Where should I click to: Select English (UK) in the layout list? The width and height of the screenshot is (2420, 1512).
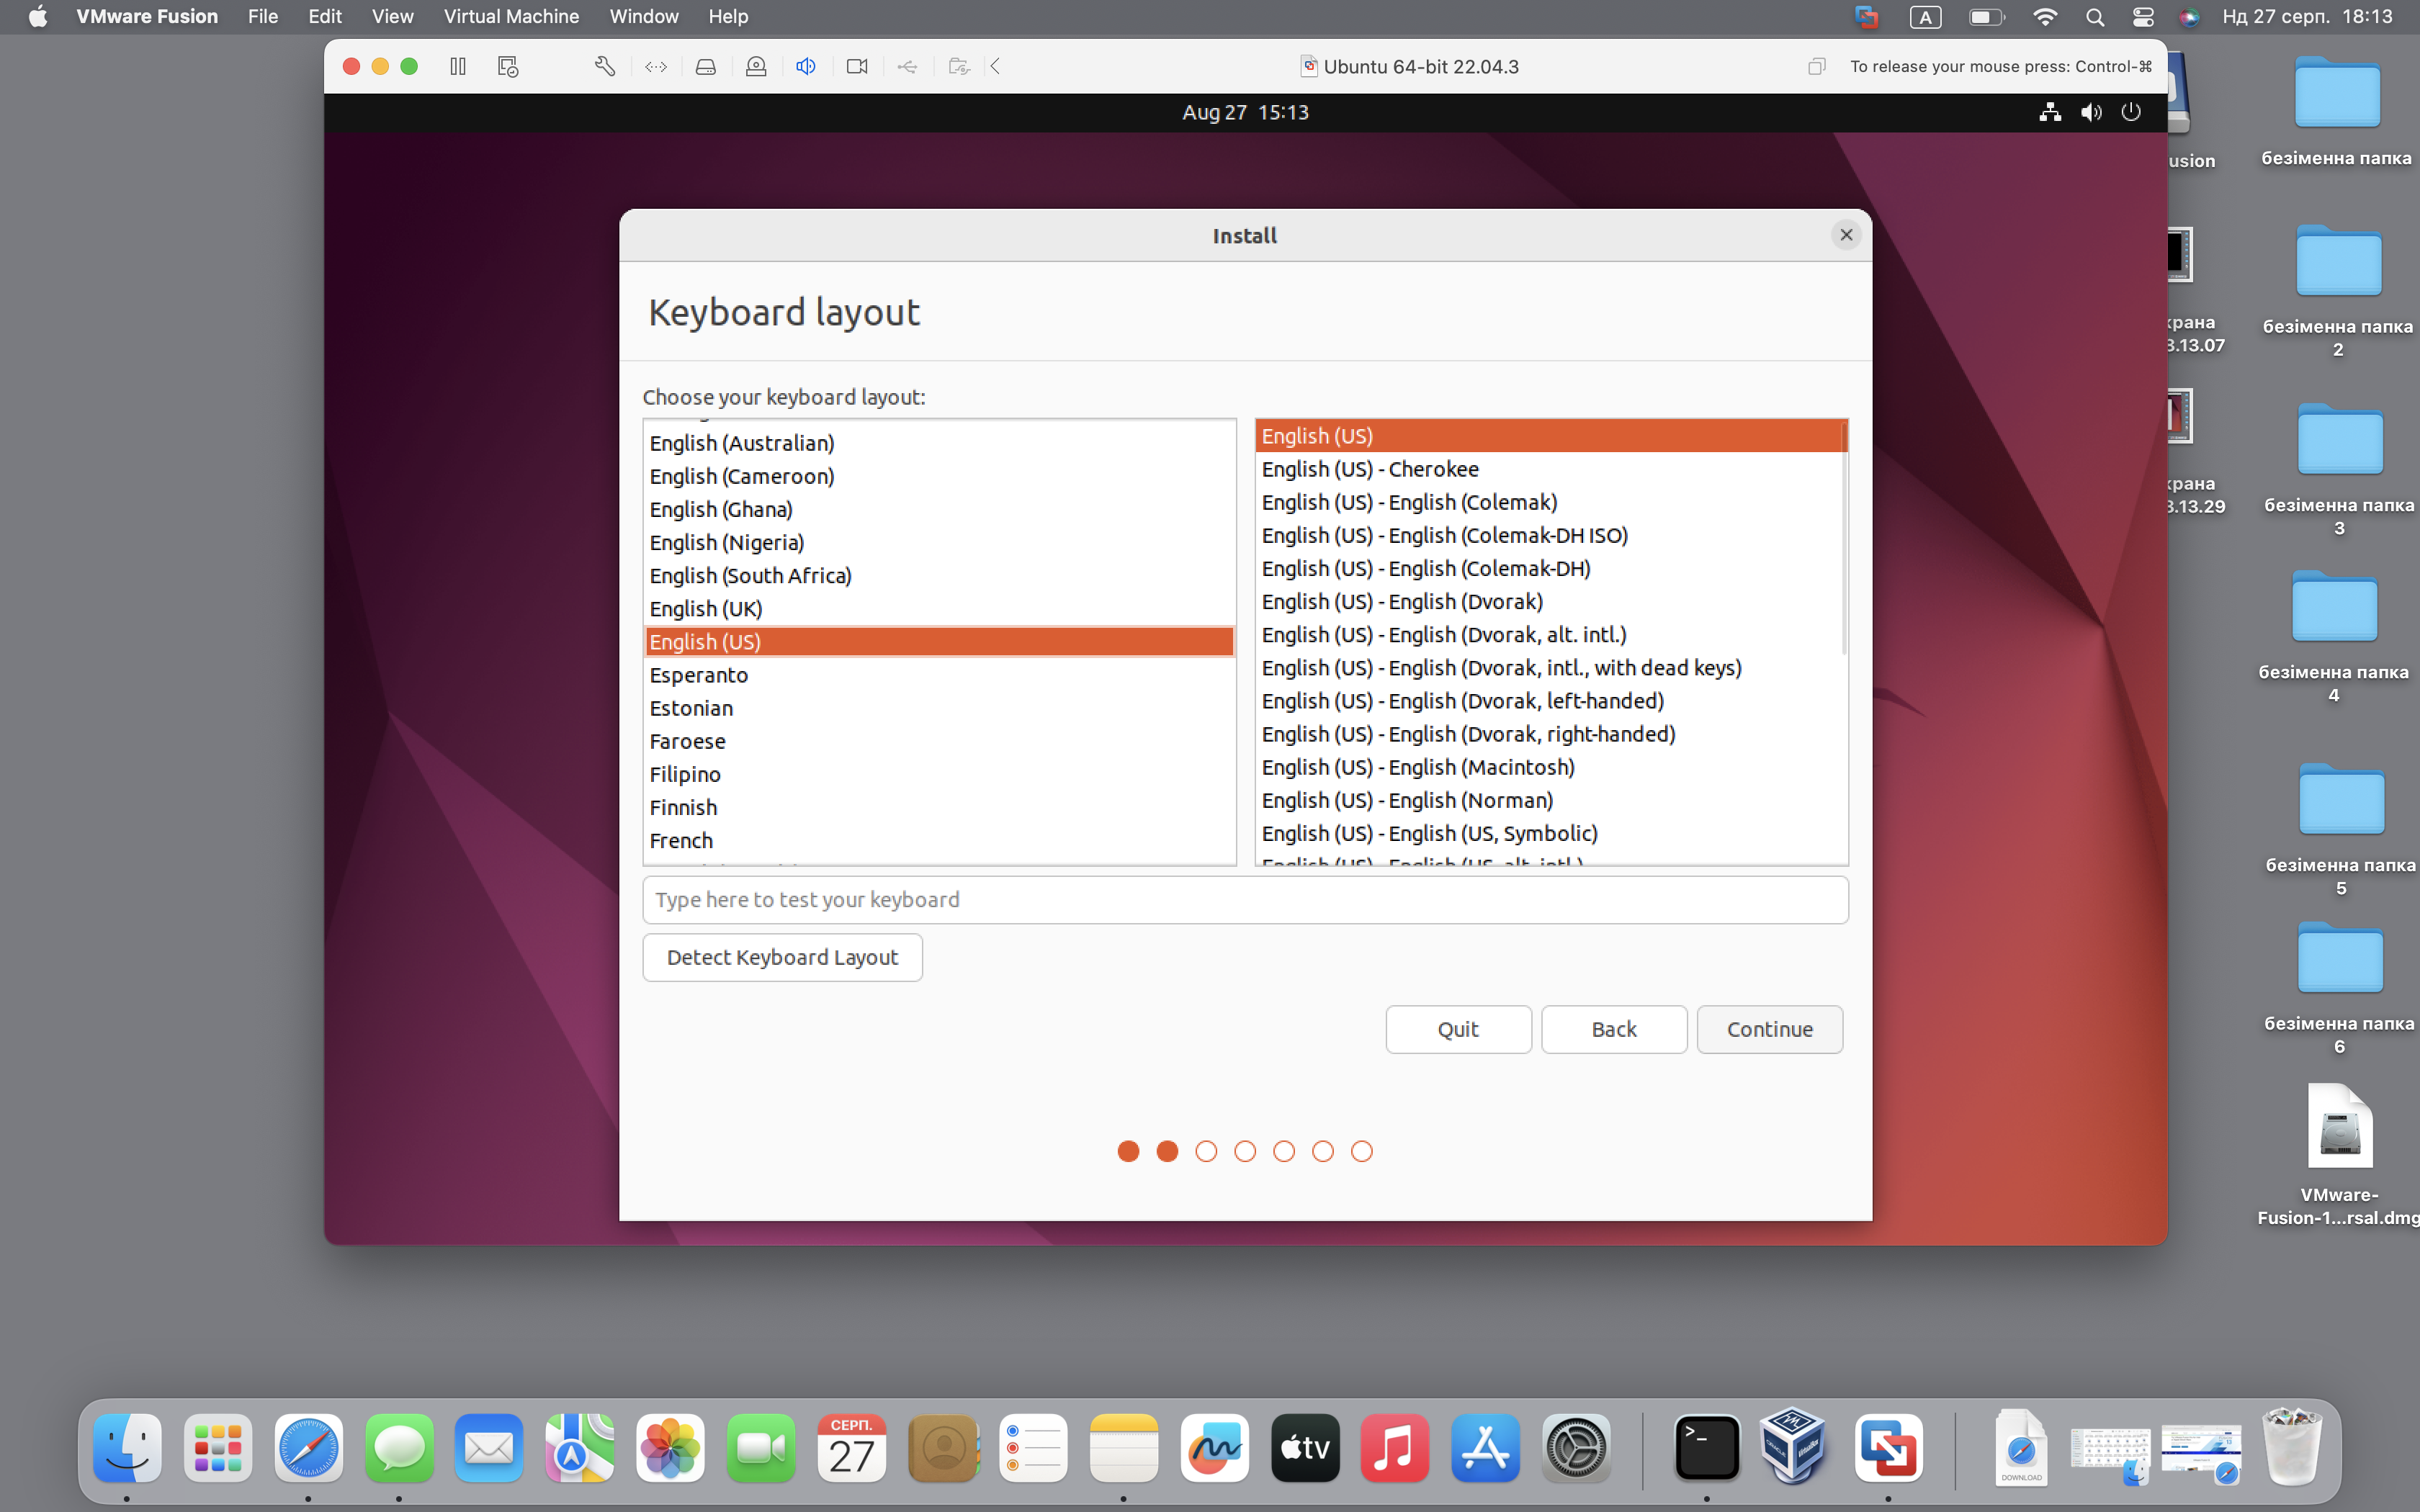[x=939, y=608]
